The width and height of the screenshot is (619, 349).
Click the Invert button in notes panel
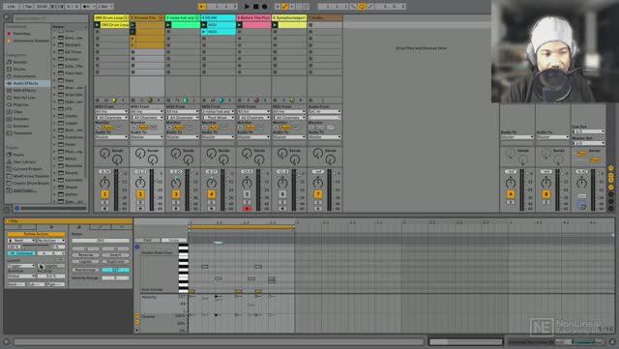point(115,255)
